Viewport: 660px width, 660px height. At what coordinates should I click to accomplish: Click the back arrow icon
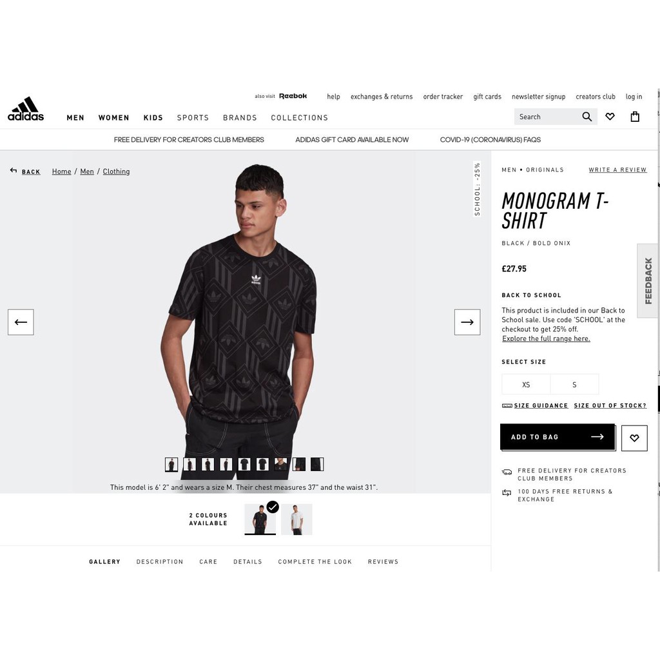tap(14, 170)
